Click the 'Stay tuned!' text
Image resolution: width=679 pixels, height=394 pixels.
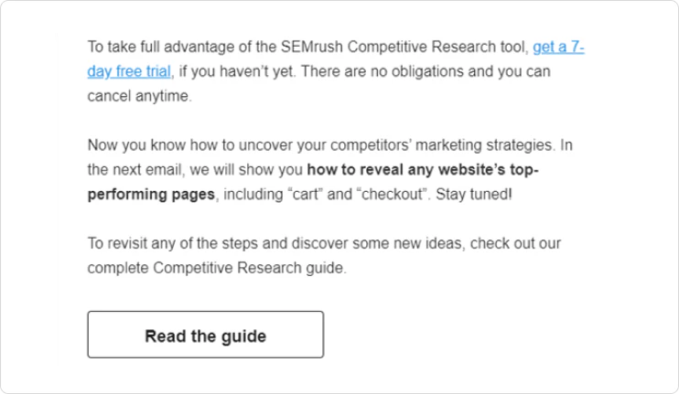(474, 194)
